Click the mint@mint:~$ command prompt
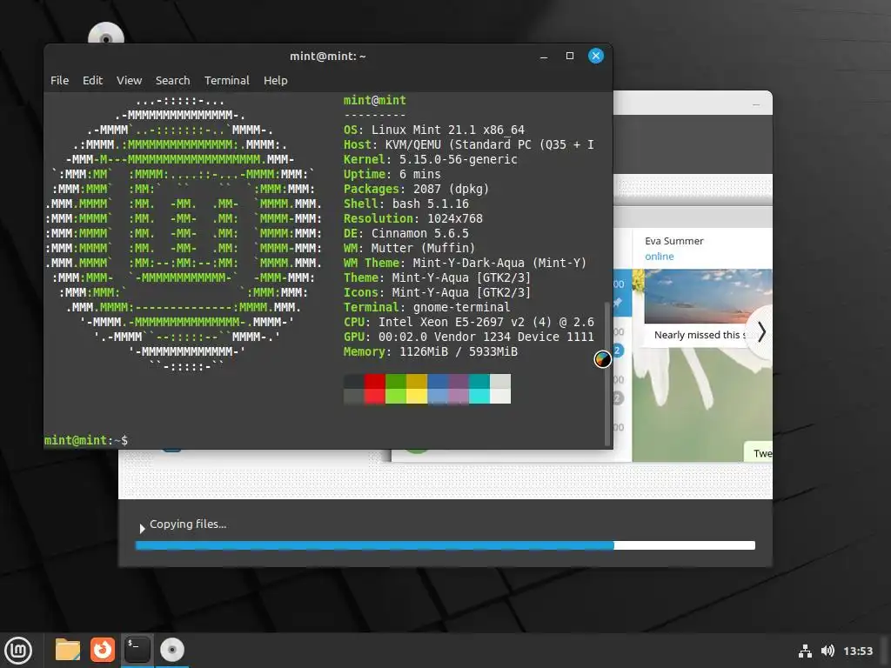Image resolution: width=891 pixels, height=668 pixels. pos(86,440)
